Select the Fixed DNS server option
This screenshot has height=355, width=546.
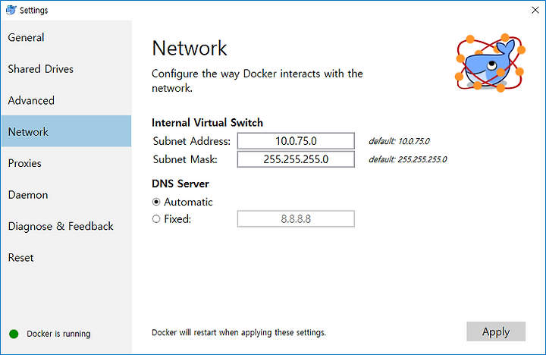point(156,218)
